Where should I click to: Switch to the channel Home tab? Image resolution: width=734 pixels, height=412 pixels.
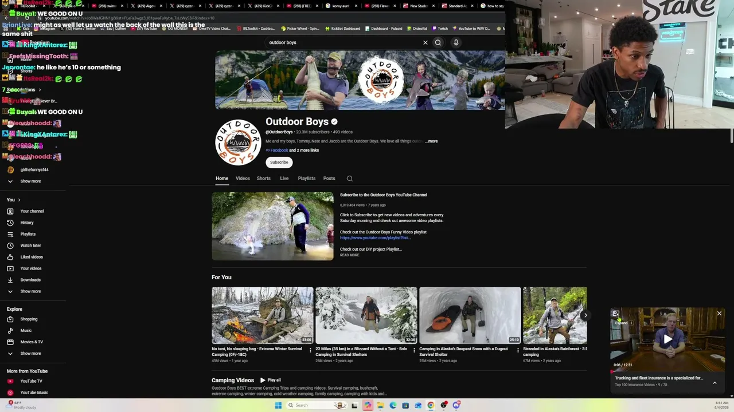click(222, 179)
